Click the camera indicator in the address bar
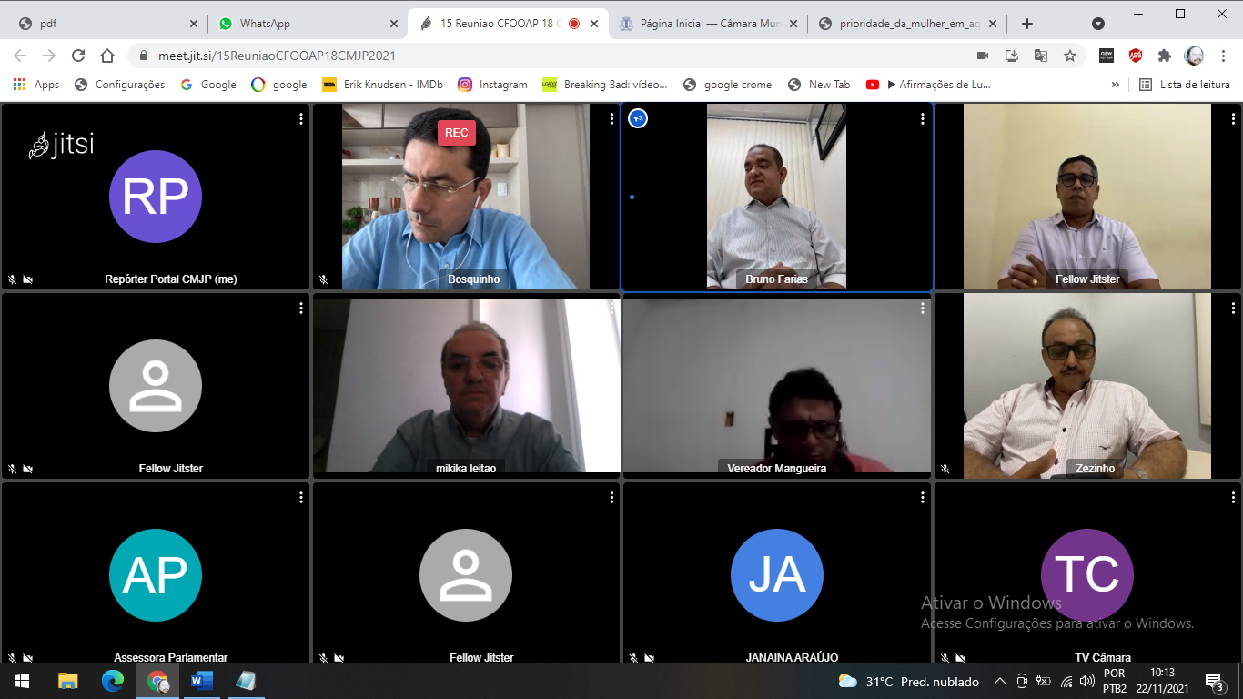Image resolution: width=1243 pixels, height=699 pixels. pyautogui.click(x=983, y=56)
